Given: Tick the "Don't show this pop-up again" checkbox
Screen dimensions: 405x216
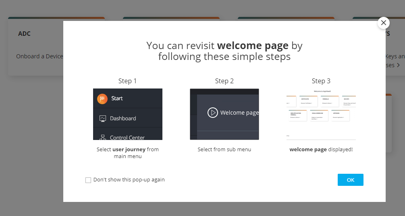Looking at the screenshot, I should [x=88, y=180].
